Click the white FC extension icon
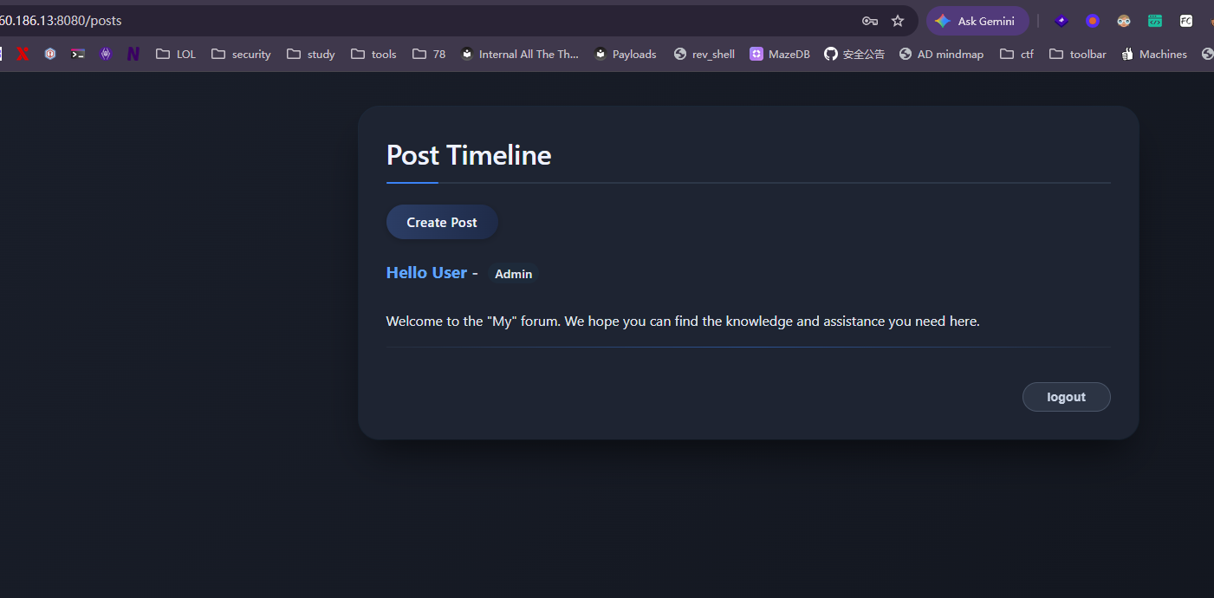This screenshot has height=598, width=1214. point(1186,21)
